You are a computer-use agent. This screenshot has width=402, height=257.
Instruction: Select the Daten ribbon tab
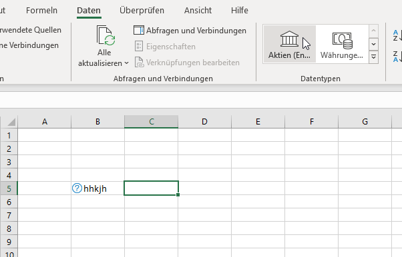click(x=89, y=11)
